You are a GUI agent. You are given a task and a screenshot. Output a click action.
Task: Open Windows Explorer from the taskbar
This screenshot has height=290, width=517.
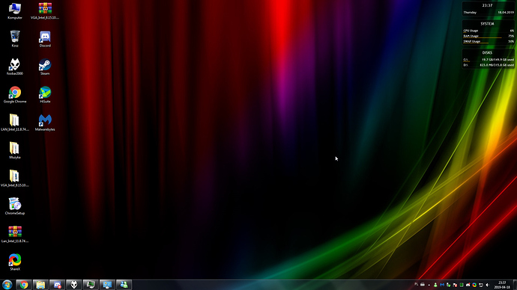click(x=40, y=285)
